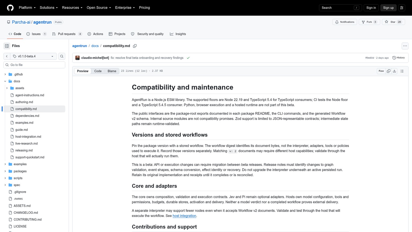Open the Parcha-ai owner link
The image size is (412, 232).
point(21,22)
